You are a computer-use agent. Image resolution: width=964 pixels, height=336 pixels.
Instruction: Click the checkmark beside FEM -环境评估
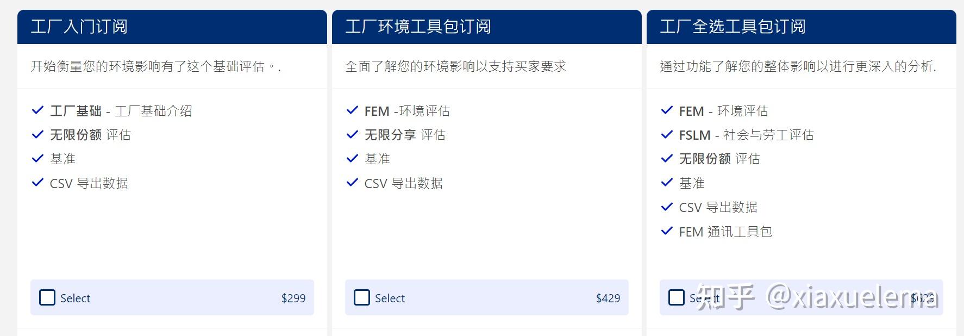coord(351,110)
